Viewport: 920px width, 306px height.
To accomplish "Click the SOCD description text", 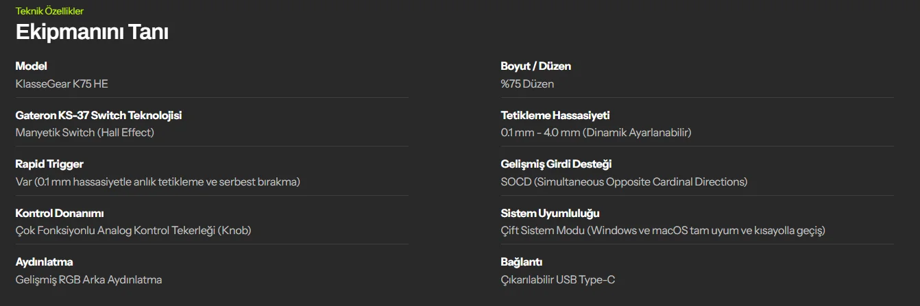I will 625,182.
